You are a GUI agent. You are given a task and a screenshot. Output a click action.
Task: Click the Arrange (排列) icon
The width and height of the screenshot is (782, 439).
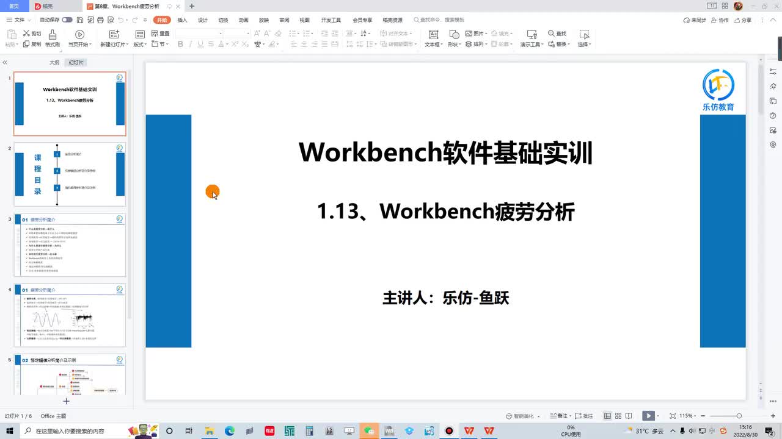[x=469, y=44]
